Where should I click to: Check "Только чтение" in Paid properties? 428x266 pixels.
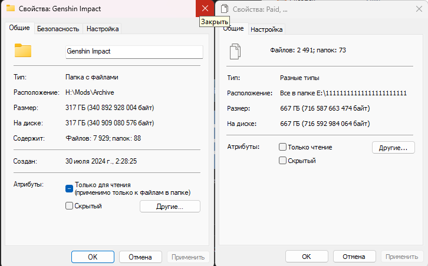point(282,147)
